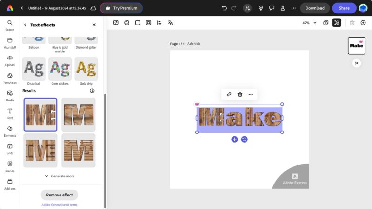Toggle the highlighted layers icon in the toolbar
Image resolution: width=372 pixels, height=209 pixels.
[337, 23]
